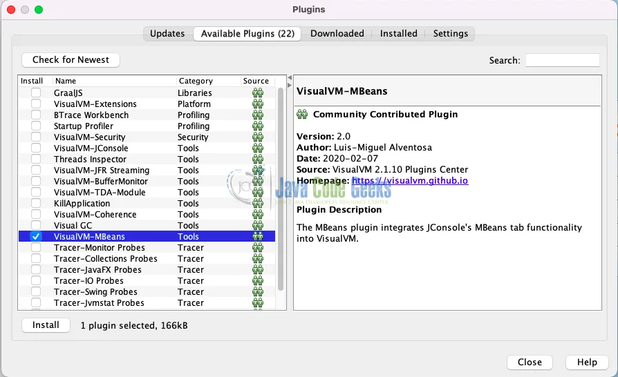This screenshot has height=377, width=618.
Task: Select the VisualVM-TDA-Module plugin name
Action: coord(100,193)
